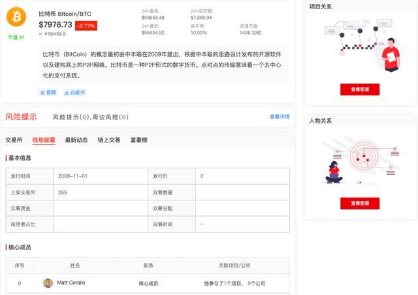The image size is (418, 295).
Task: Switch to the 最新动态 tab
Action: pos(76,140)
